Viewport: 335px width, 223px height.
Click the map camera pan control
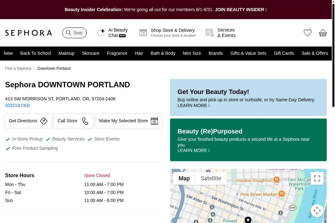[x=317, y=211]
